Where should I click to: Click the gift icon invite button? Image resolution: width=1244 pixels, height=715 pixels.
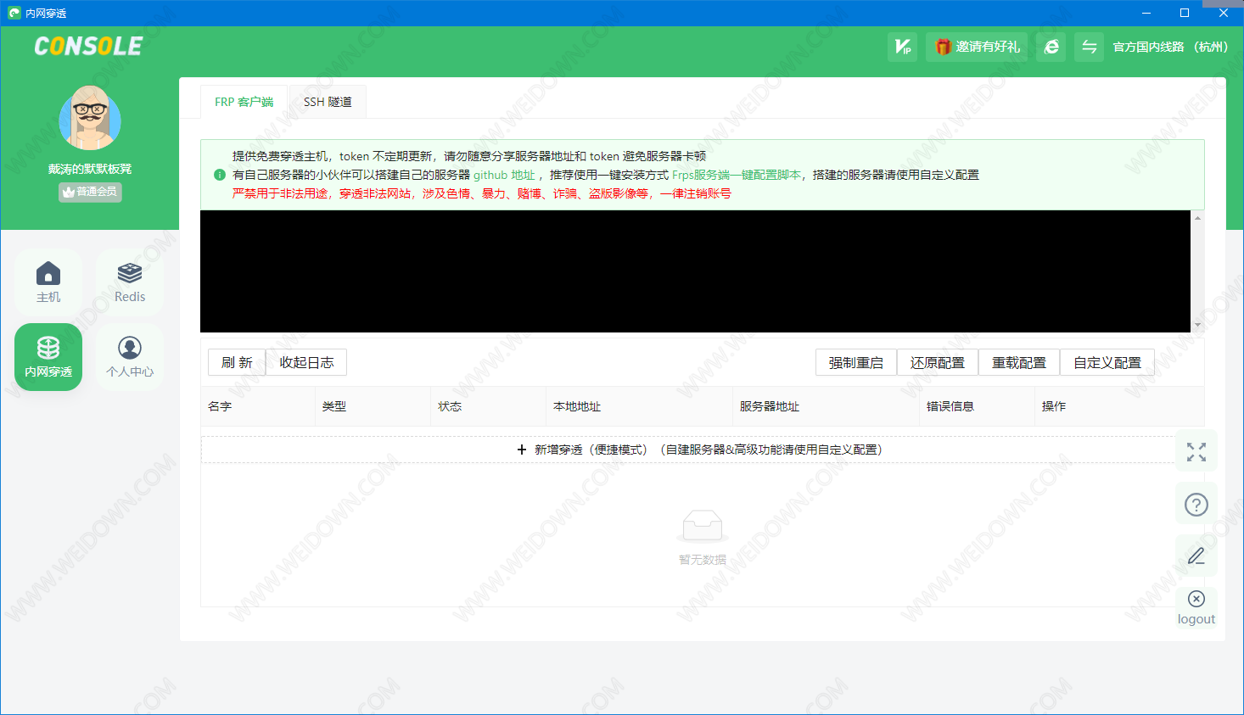click(977, 47)
